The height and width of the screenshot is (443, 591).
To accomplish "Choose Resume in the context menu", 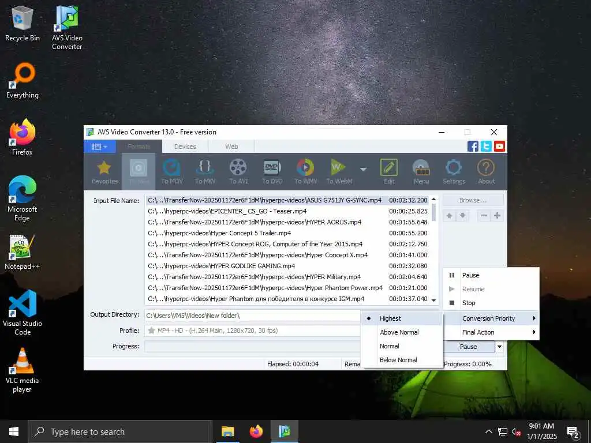I will 492,290.
